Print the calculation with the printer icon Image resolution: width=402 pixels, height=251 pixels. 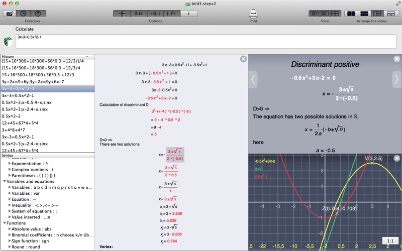tap(253, 14)
